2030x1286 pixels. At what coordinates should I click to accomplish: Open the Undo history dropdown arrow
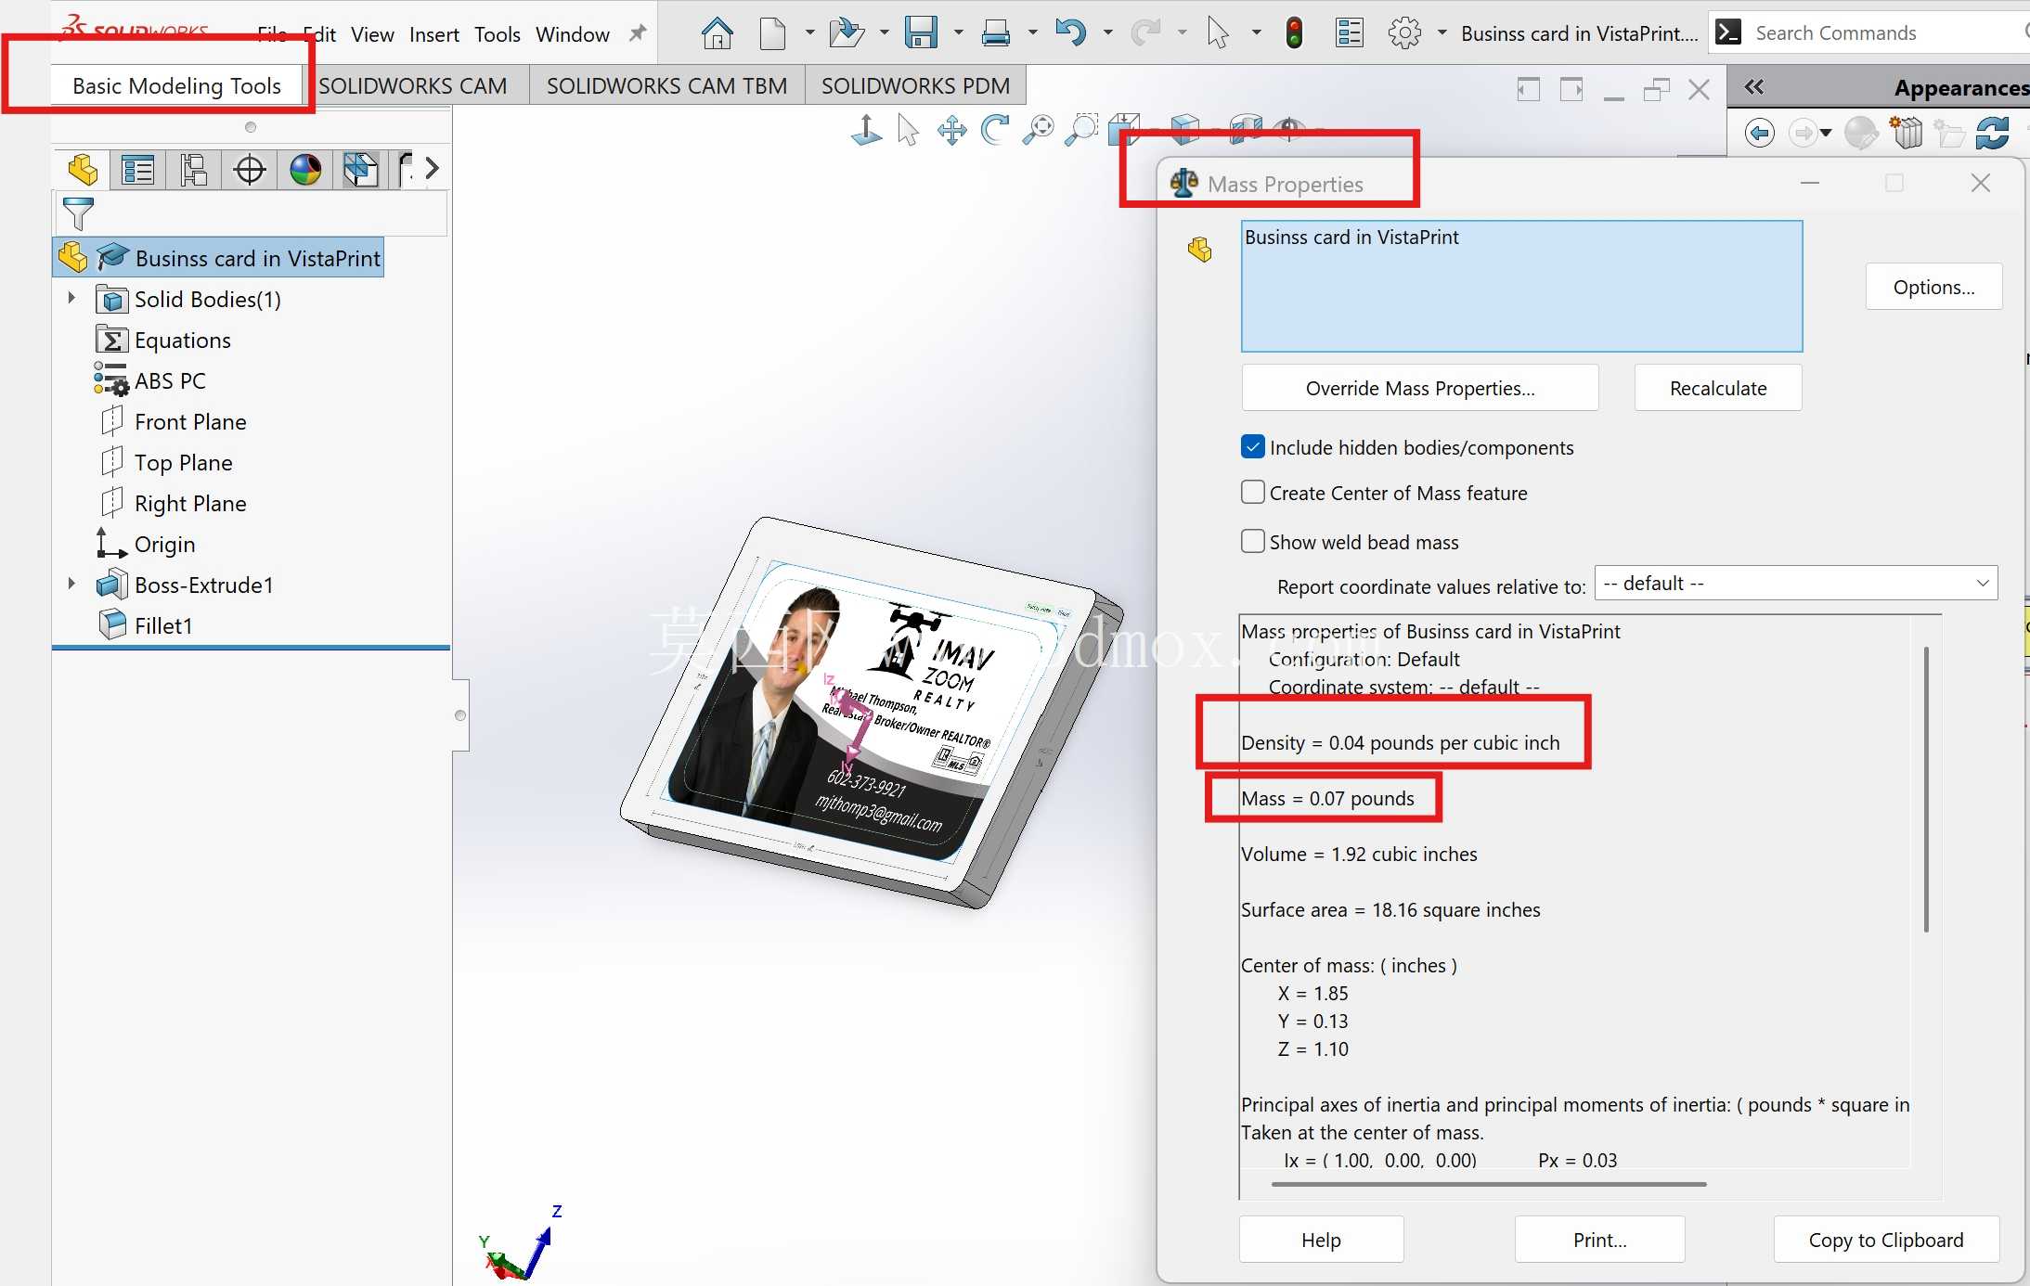pyautogui.click(x=1106, y=32)
